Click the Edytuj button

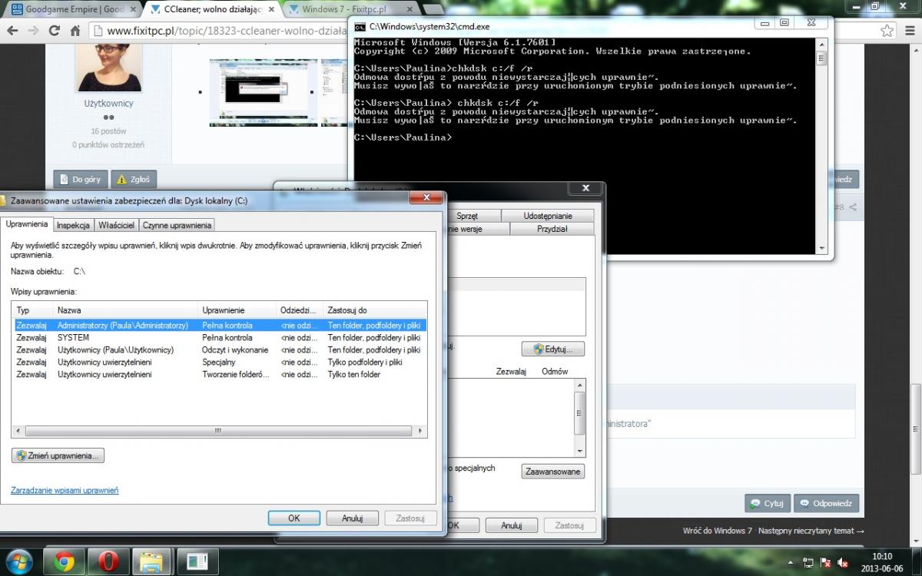pos(553,349)
